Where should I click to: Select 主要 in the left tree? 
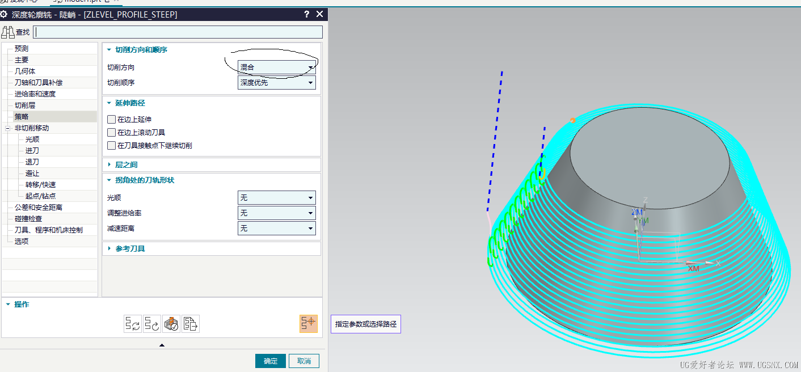point(22,60)
